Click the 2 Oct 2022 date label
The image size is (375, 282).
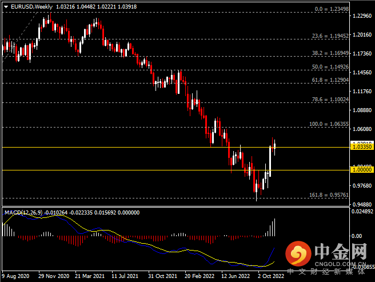click(271, 275)
